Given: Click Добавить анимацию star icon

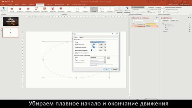Looking at the screenshot, I should [x=127, y=8].
